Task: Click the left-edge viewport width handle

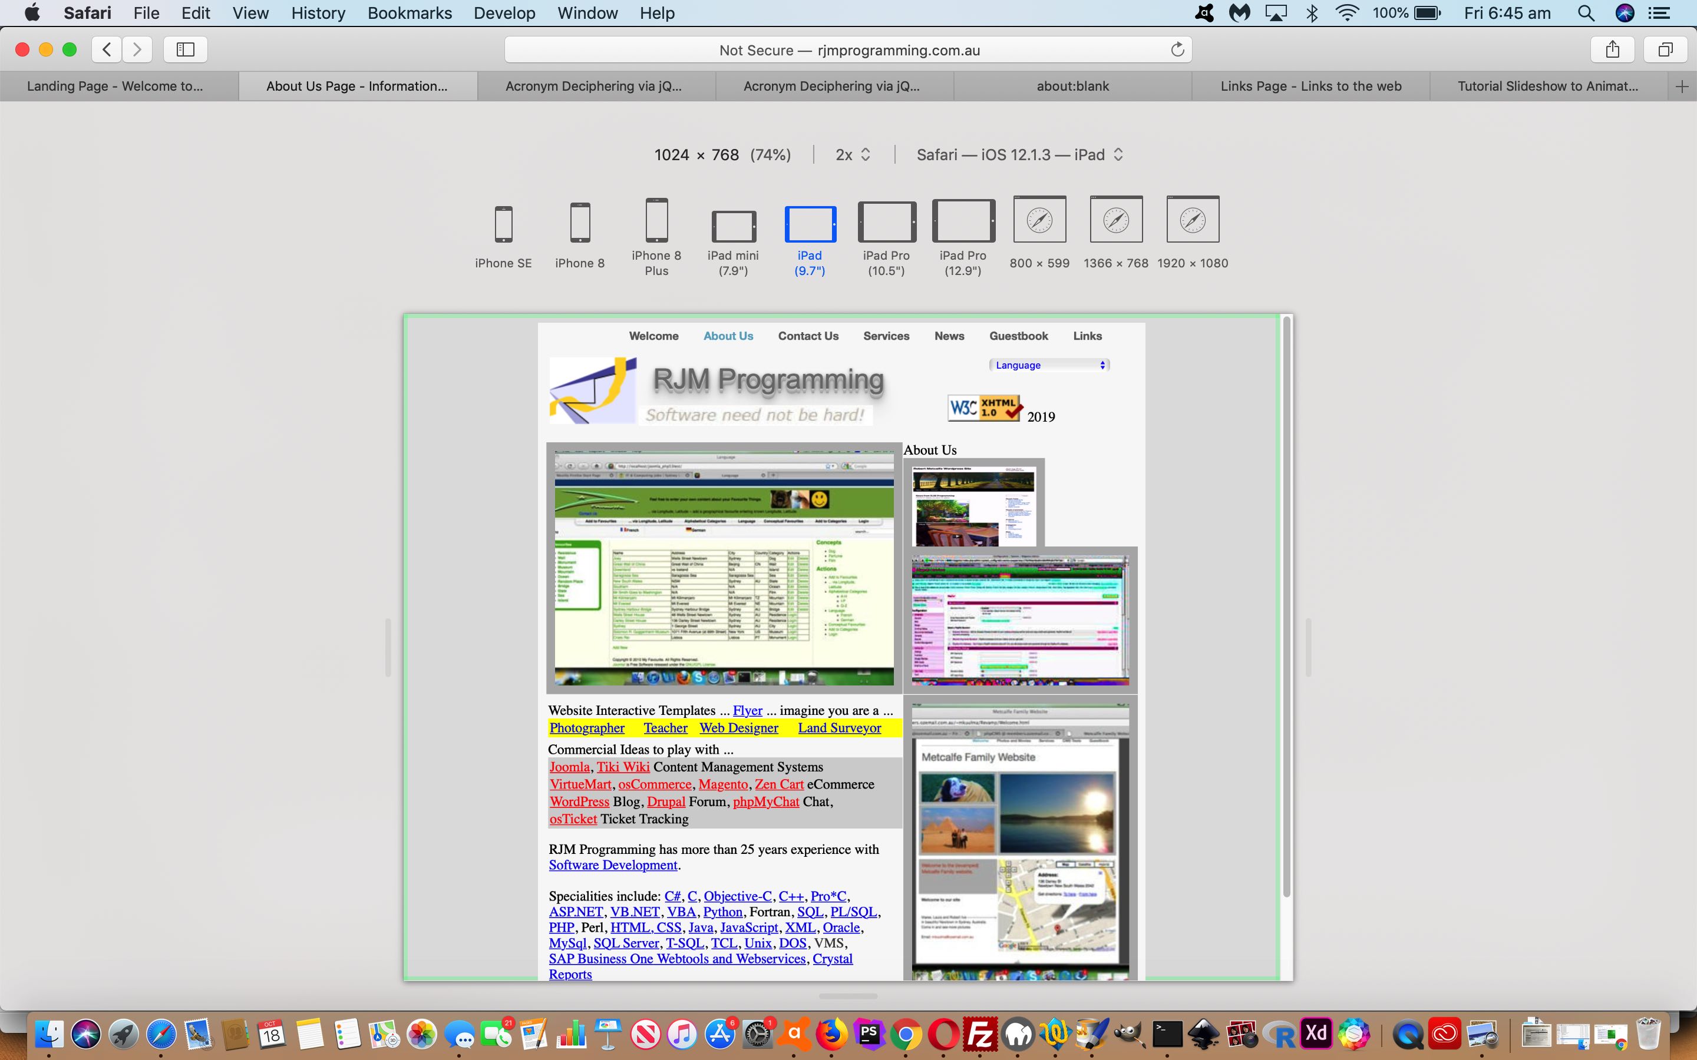Action: point(388,647)
